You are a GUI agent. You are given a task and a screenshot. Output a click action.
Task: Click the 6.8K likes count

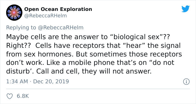[23, 96]
